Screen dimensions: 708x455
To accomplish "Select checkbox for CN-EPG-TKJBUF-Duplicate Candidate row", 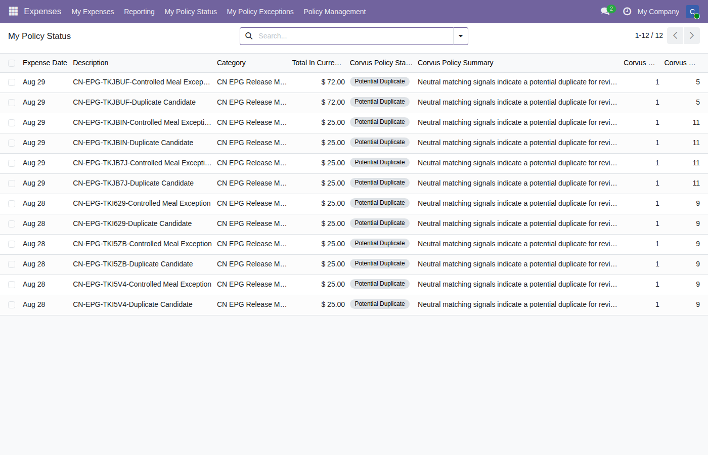I will click(x=12, y=103).
